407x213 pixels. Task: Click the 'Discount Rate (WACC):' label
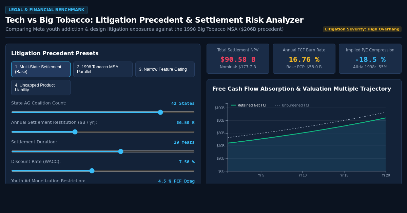(36, 162)
